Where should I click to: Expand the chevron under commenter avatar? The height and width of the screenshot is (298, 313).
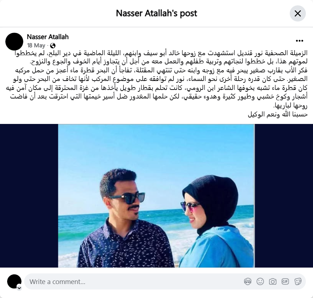[19, 288]
